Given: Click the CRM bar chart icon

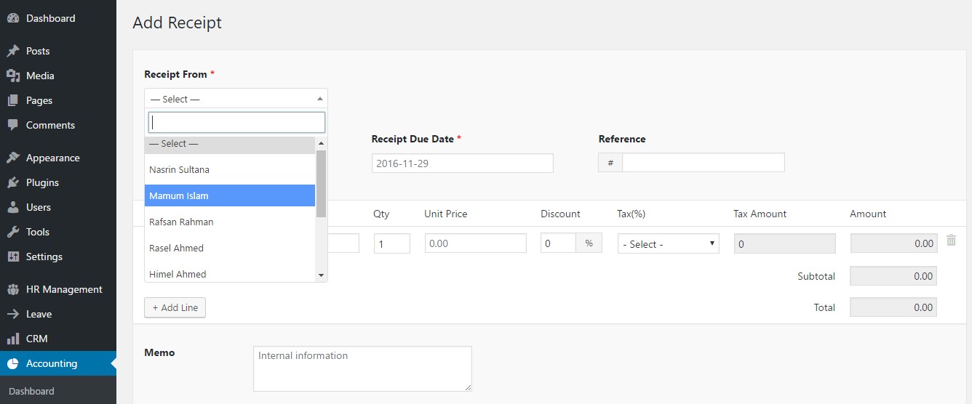Looking at the screenshot, I should click(13, 339).
